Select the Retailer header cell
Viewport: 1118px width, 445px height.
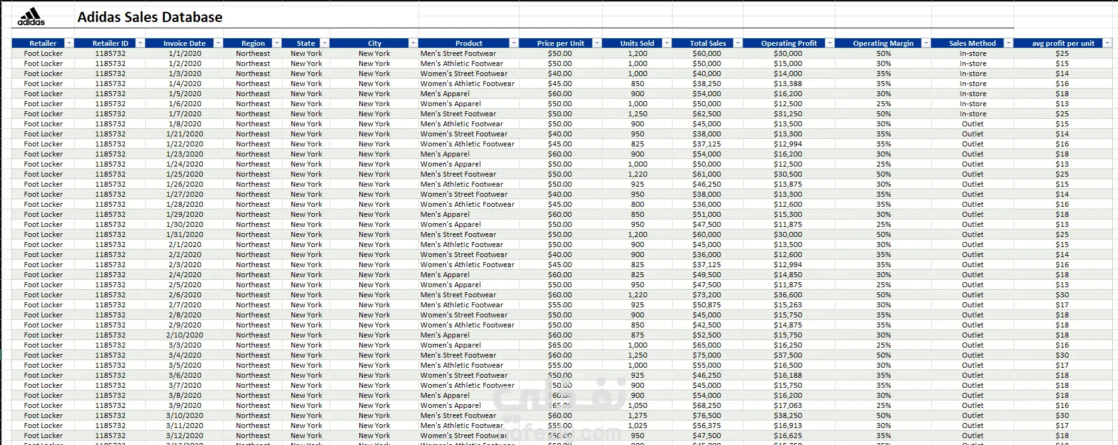pyautogui.click(x=43, y=43)
